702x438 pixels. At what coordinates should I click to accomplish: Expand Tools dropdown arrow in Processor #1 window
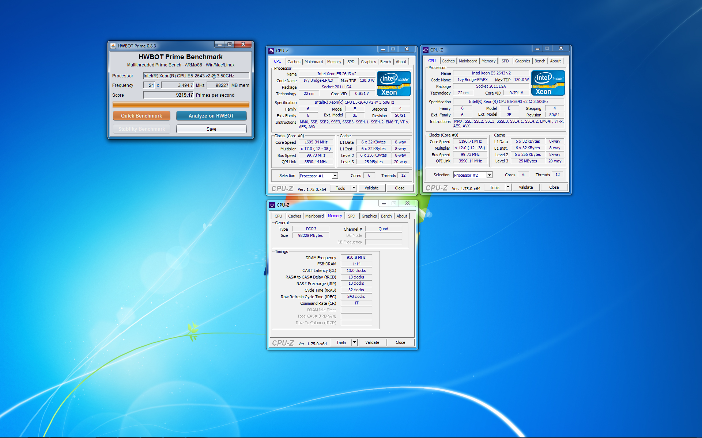354,188
